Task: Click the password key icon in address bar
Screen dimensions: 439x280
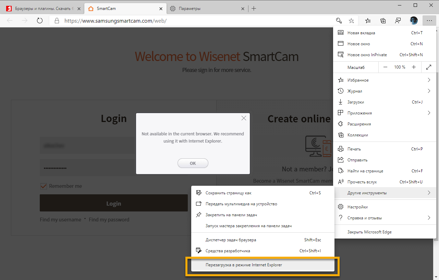Action: 339,21
